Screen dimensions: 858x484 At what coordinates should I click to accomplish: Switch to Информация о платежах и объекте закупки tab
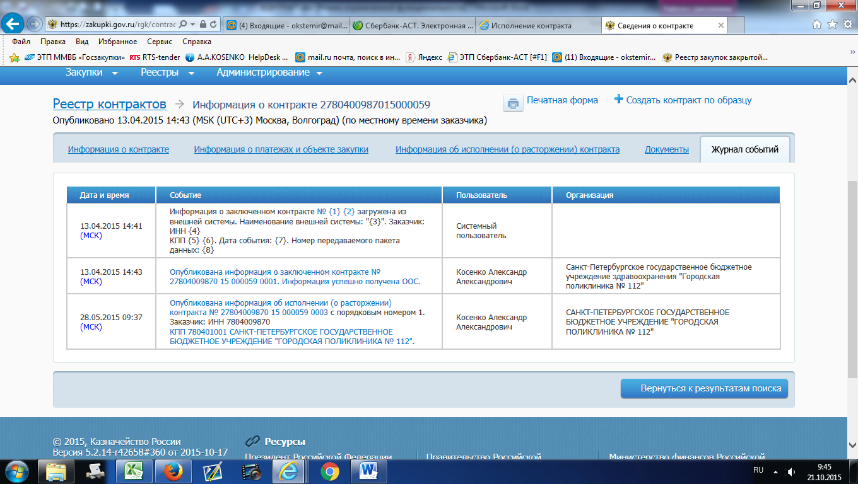[x=281, y=149]
